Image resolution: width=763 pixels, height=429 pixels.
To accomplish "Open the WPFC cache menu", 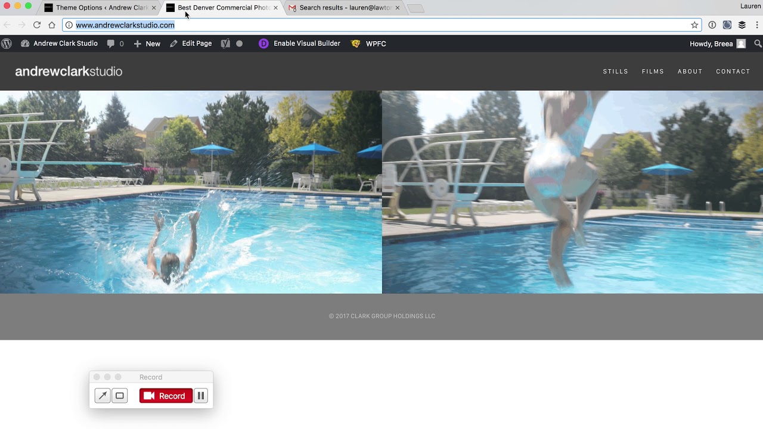I will tap(369, 43).
